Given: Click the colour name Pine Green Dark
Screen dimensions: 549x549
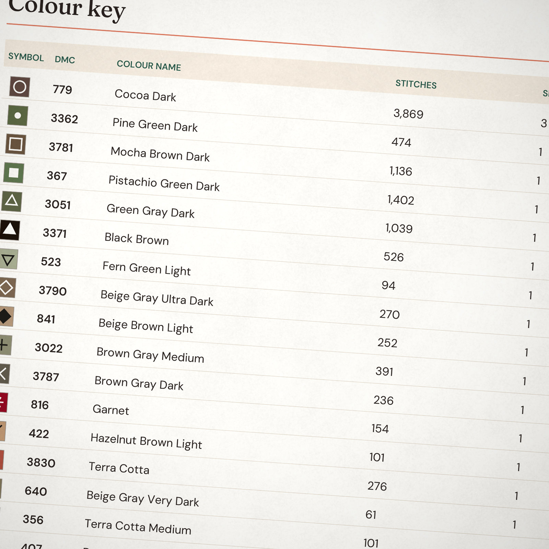Looking at the screenshot, I should (x=155, y=125).
